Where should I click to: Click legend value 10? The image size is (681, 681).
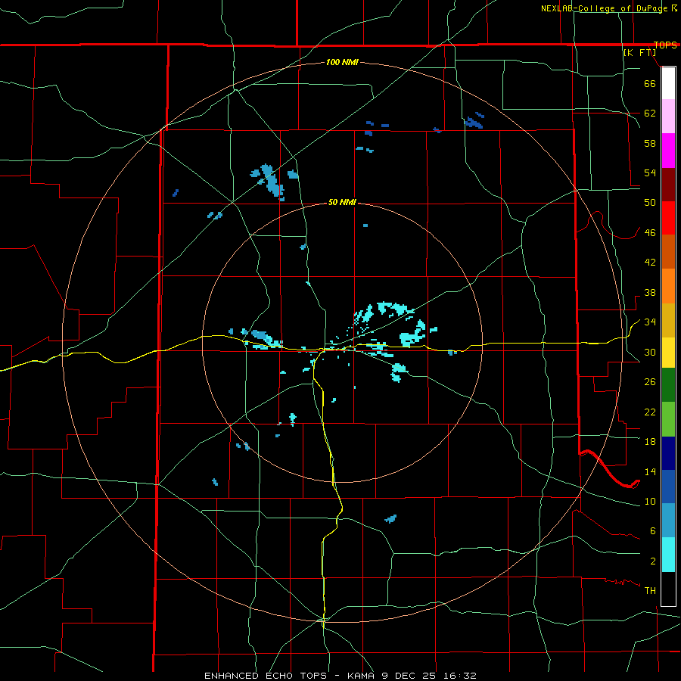coord(650,502)
